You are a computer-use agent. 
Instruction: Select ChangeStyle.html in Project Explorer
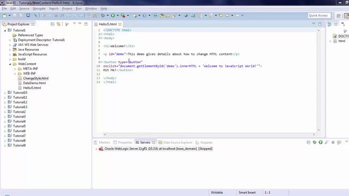35,78
